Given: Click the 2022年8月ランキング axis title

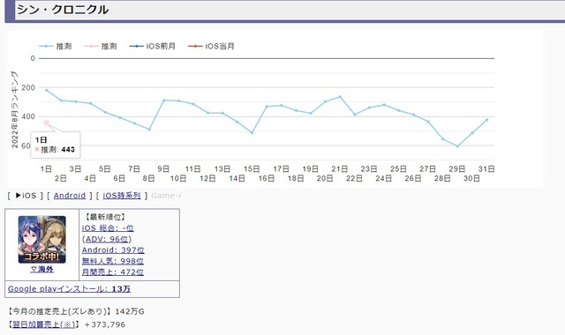Looking at the screenshot, I should click(14, 109).
